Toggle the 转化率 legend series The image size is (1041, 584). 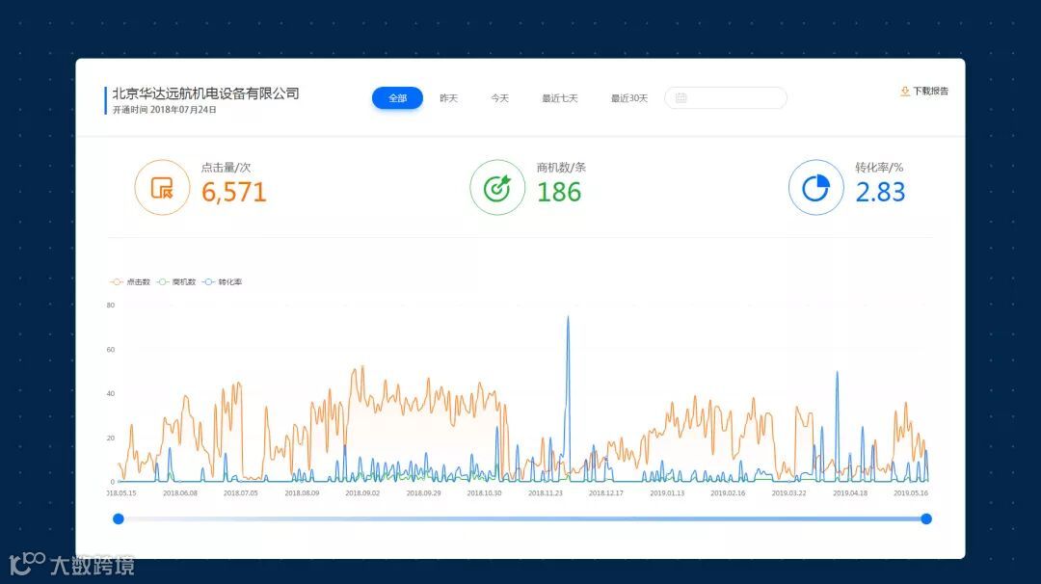tap(223, 282)
